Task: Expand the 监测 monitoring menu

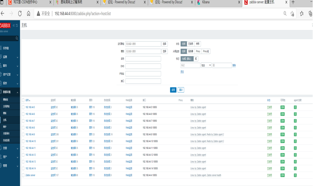Action: coord(10,57)
